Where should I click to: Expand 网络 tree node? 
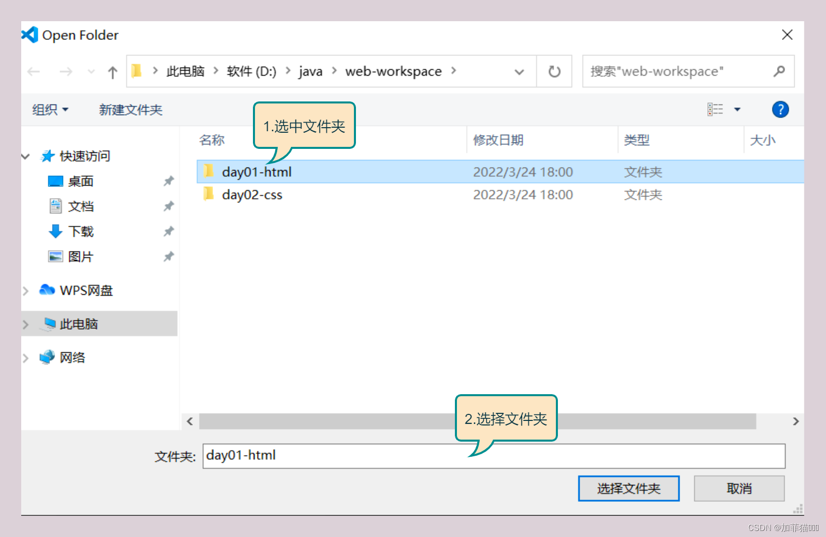(26, 358)
